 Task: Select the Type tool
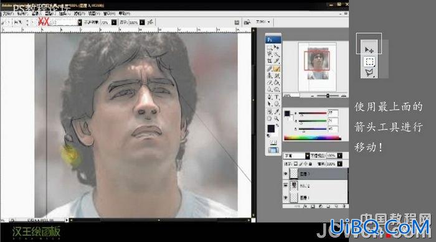pos(277,97)
